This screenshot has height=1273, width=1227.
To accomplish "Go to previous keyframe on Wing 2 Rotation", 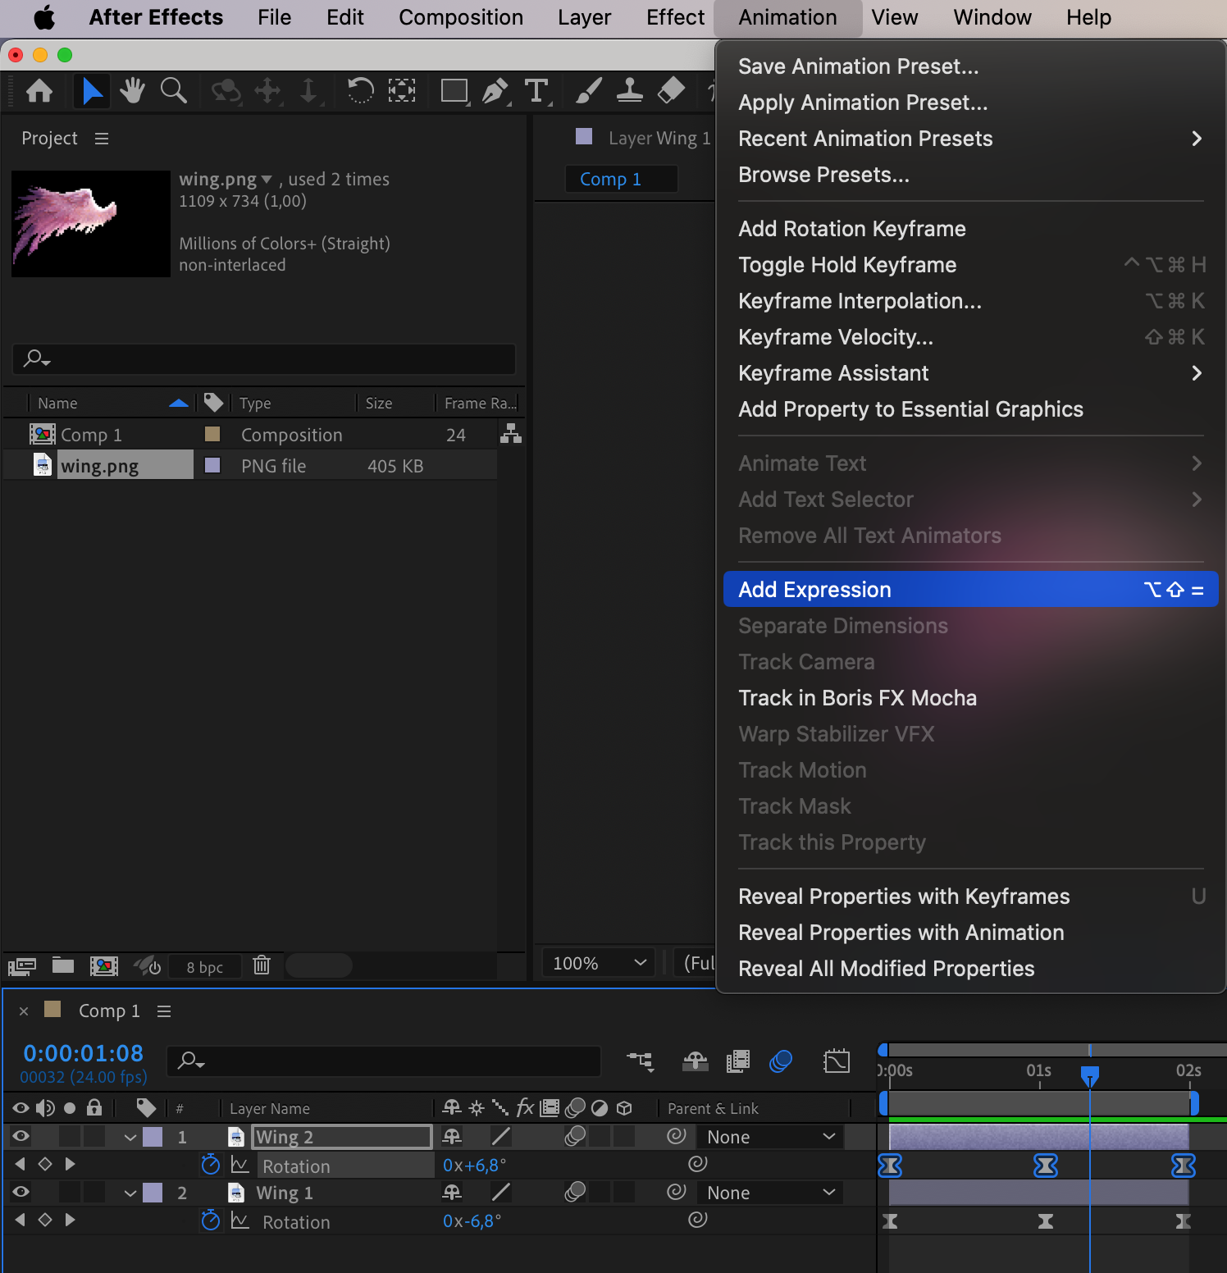I will (21, 1164).
